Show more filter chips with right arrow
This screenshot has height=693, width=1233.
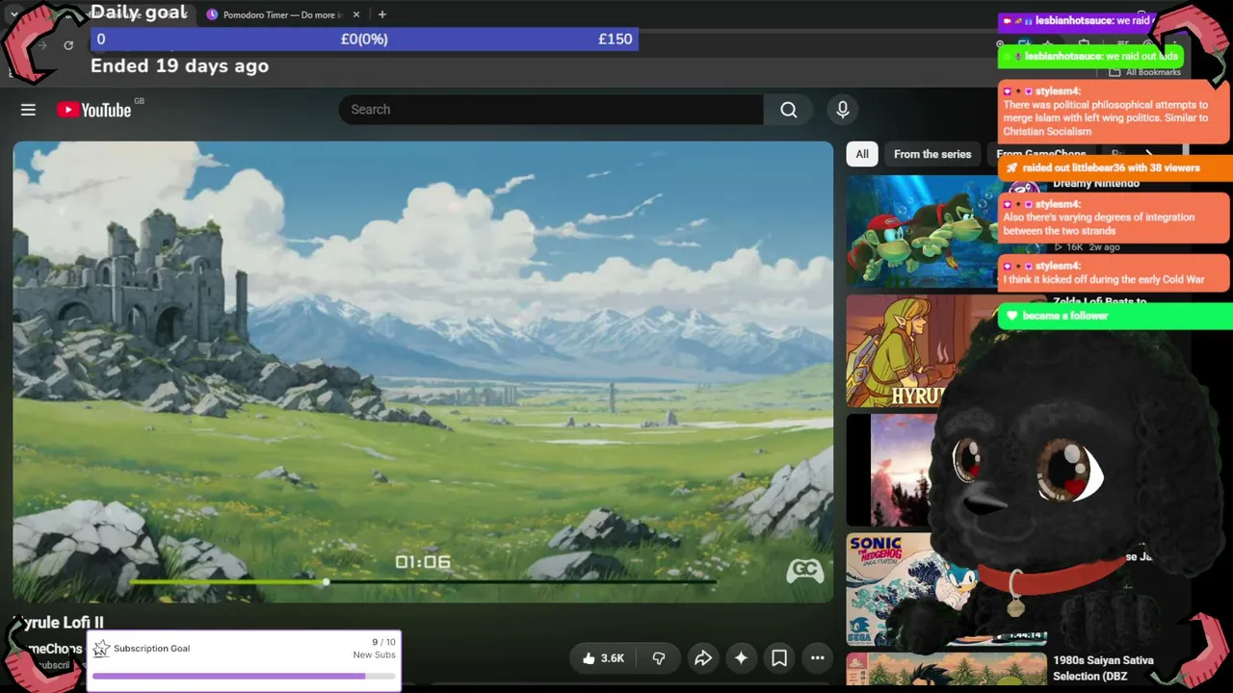coord(1148,154)
